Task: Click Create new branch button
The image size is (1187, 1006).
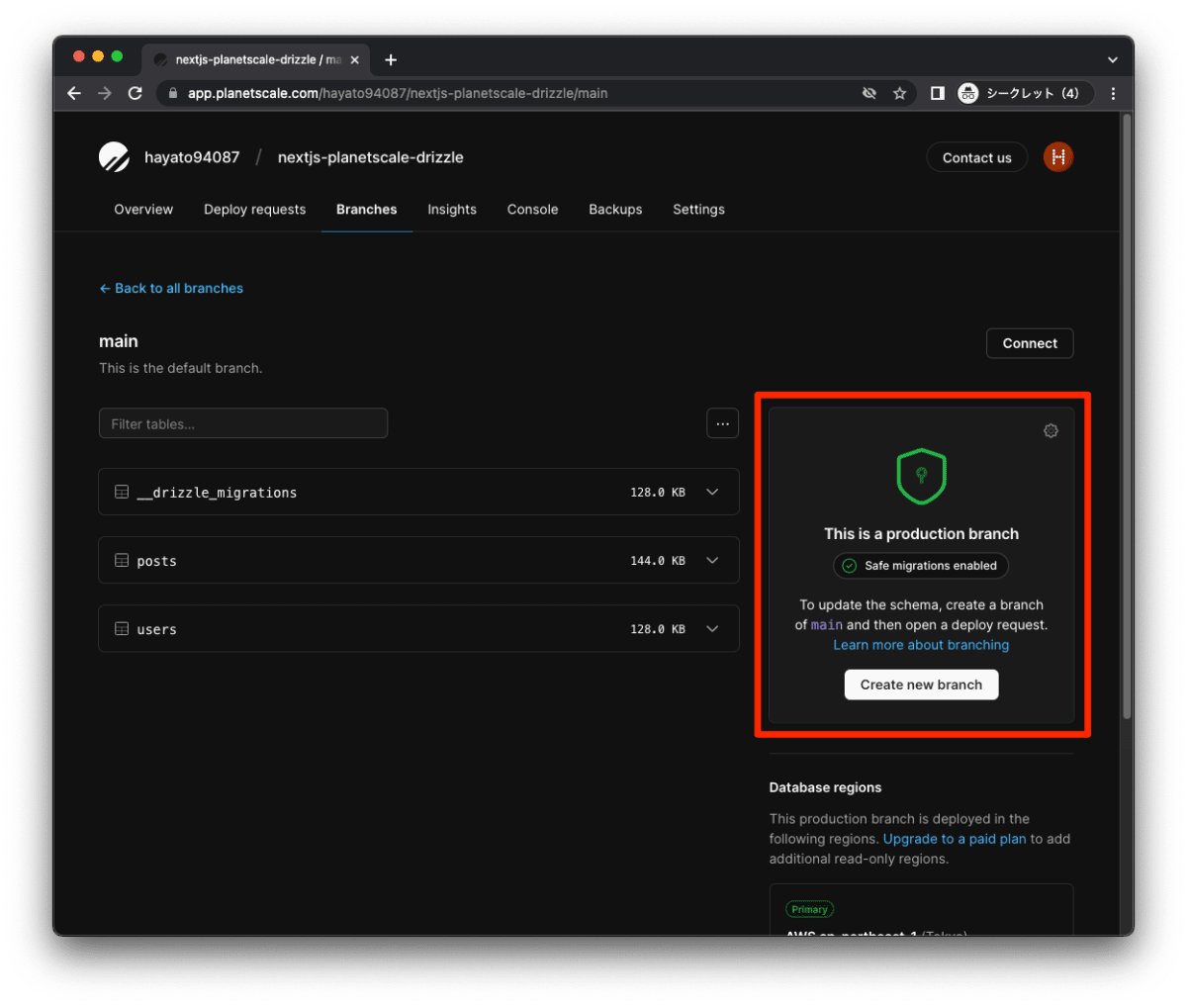Action: (x=921, y=685)
